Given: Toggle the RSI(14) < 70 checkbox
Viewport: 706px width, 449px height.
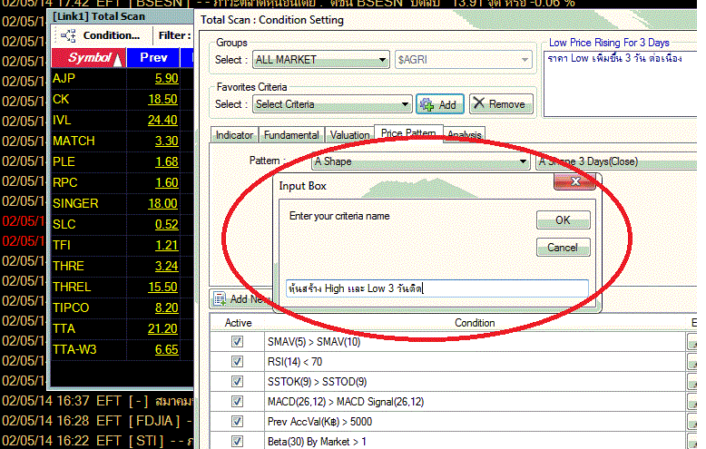Looking at the screenshot, I should tap(237, 361).
